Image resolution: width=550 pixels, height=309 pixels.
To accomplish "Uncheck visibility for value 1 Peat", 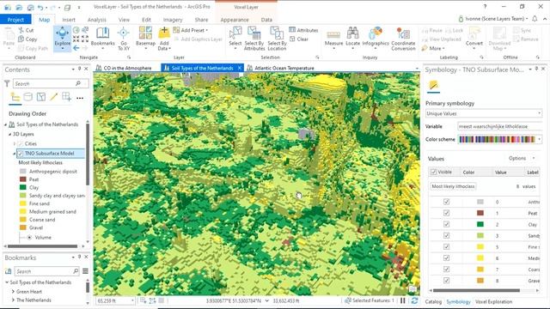I will tap(446, 213).
